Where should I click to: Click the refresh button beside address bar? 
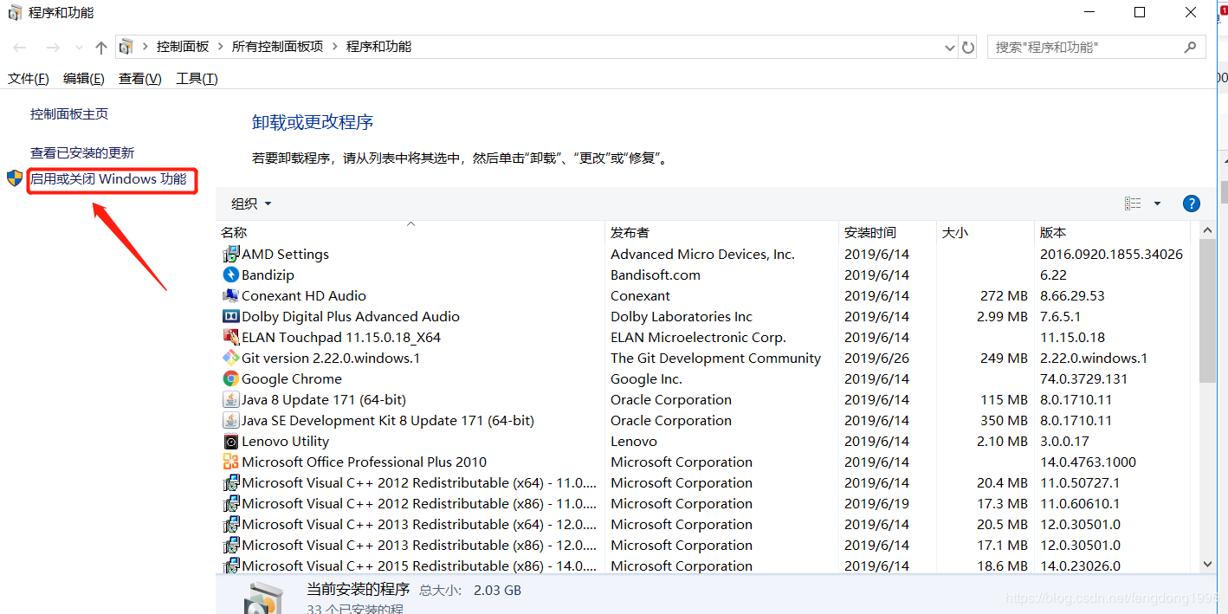click(x=968, y=48)
